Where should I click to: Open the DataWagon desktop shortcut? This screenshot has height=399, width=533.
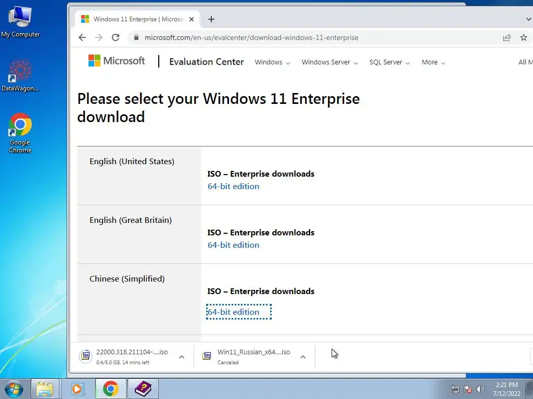click(20, 75)
